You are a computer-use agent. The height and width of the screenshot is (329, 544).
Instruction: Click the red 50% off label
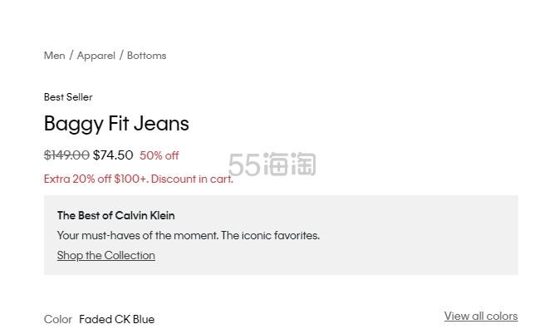click(159, 155)
